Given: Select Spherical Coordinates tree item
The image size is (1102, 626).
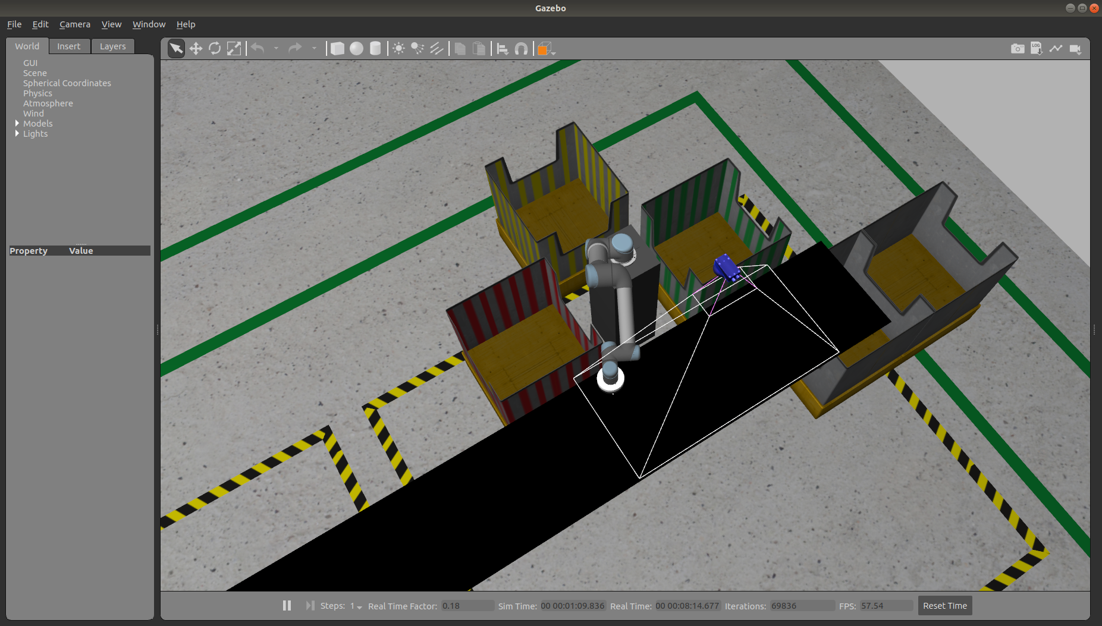Looking at the screenshot, I should 67,83.
